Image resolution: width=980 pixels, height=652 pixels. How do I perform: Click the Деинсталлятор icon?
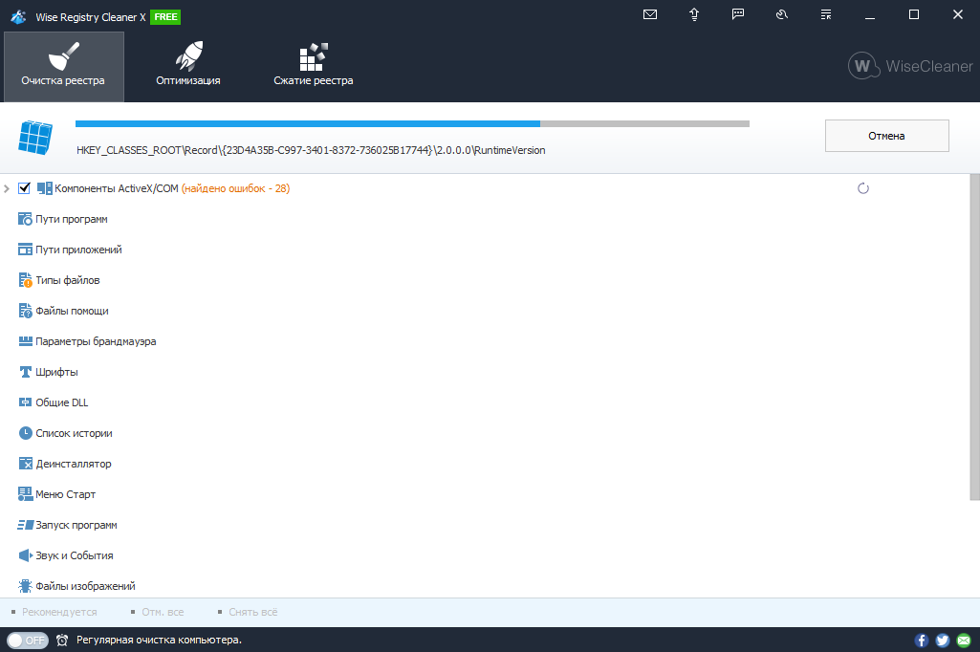coord(25,464)
